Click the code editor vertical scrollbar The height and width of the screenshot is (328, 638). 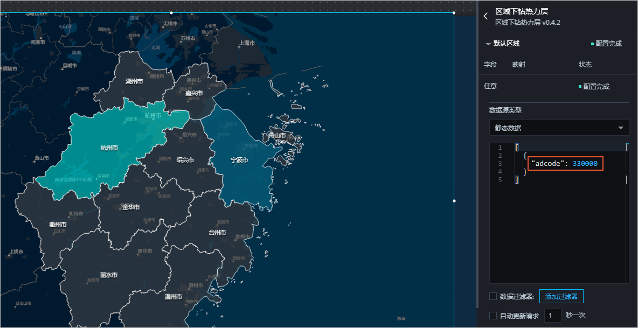(626, 179)
